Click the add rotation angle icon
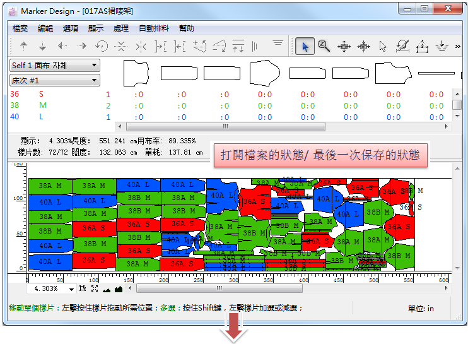 [x=199, y=46]
